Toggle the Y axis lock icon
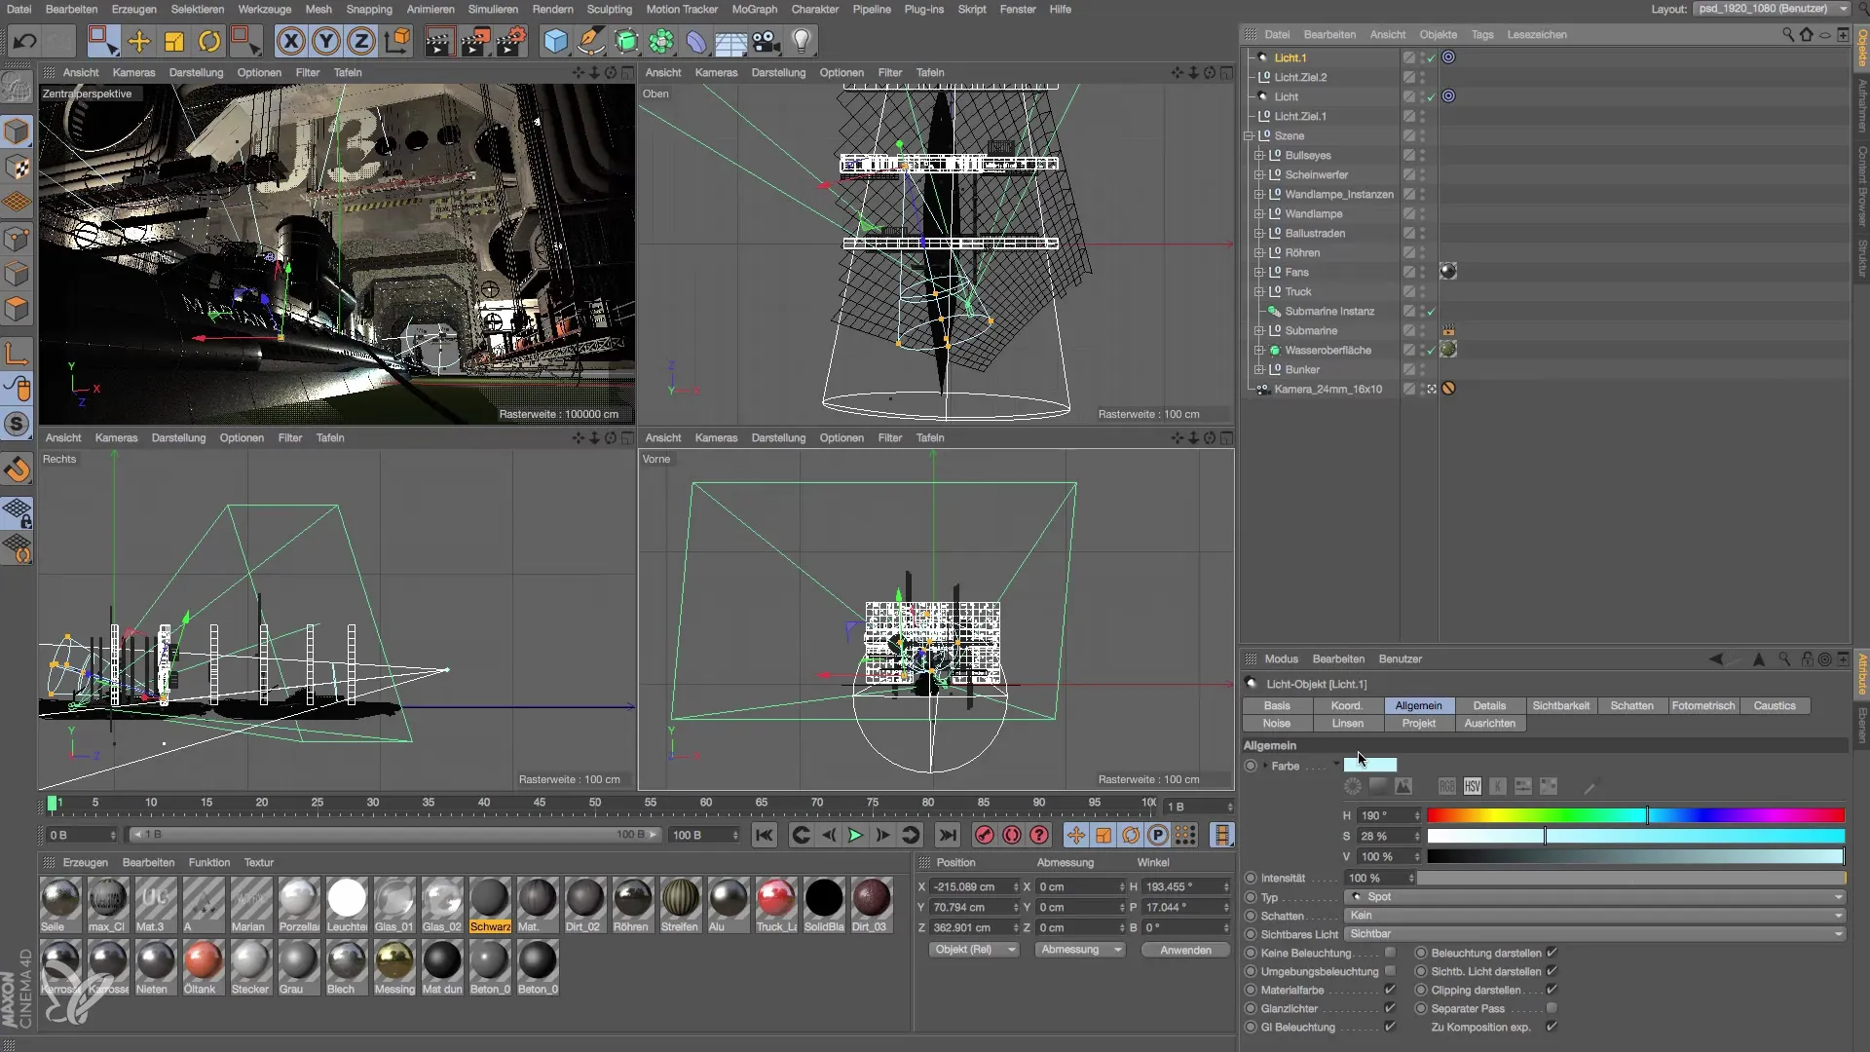 click(326, 41)
